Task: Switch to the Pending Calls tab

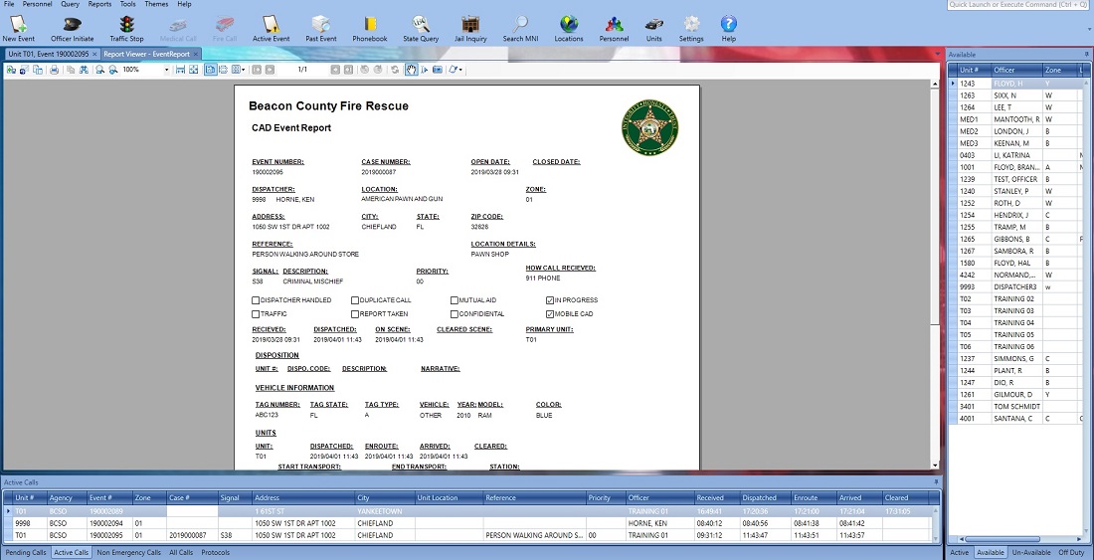Action: (x=26, y=552)
